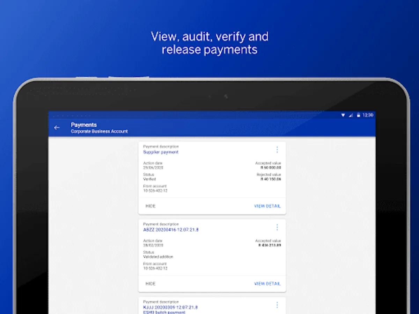View detail of the Supplier payment
The height and width of the screenshot is (314, 419).
[x=267, y=206]
